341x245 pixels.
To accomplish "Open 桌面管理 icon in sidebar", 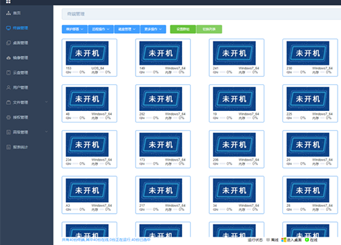I will 8,43.
